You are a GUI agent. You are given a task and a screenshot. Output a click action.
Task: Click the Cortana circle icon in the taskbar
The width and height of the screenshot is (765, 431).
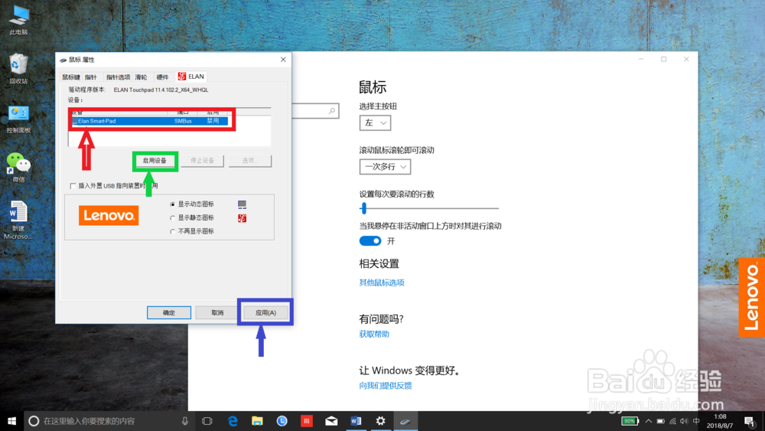tap(34, 421)
